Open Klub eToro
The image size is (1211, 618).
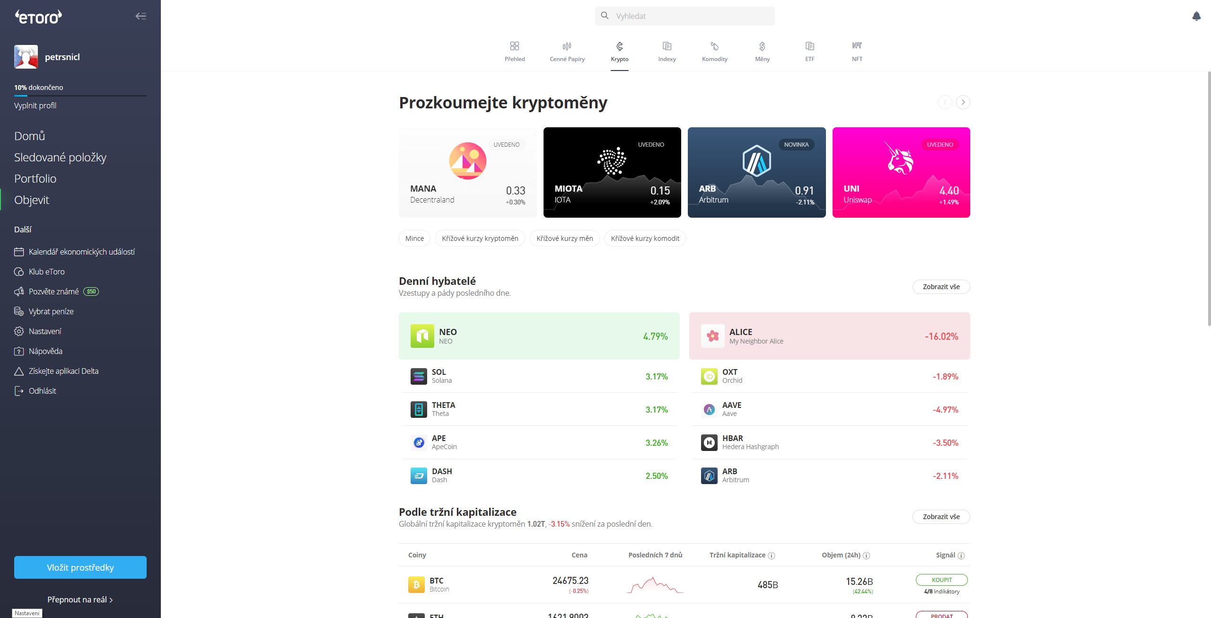(x=39, y=272)
